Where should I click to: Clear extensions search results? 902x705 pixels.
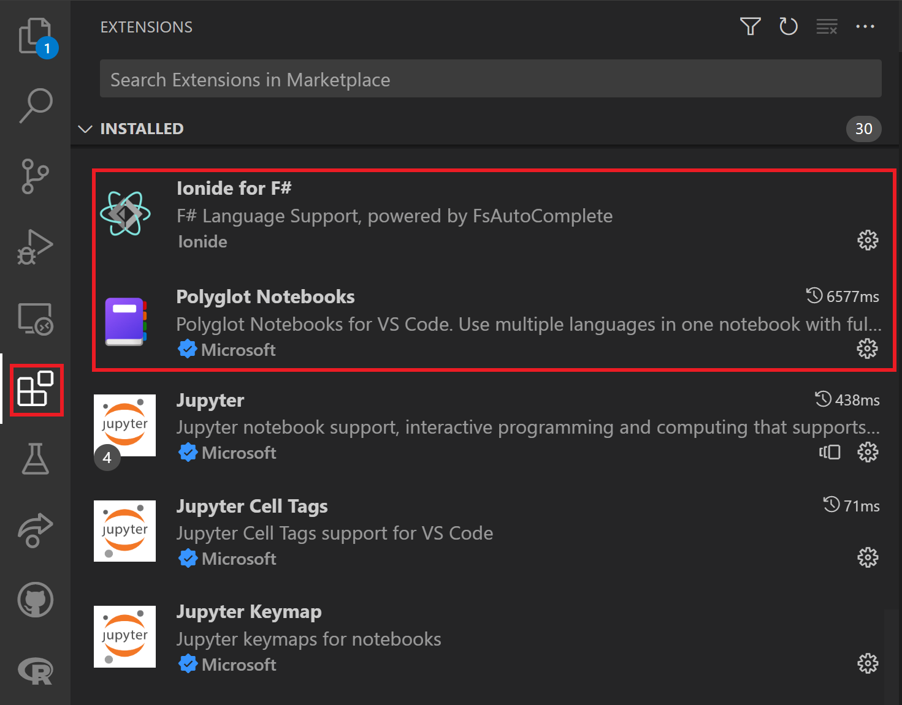[827, 26]
